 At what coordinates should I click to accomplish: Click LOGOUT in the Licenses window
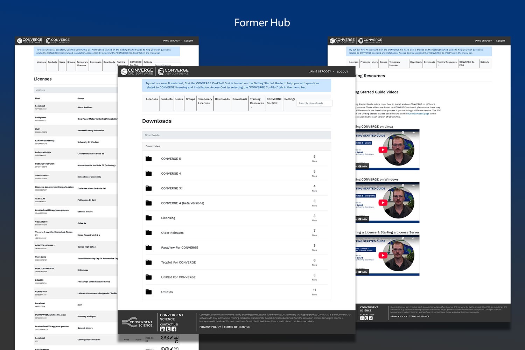pyautogui.click(x=189, y=41)
